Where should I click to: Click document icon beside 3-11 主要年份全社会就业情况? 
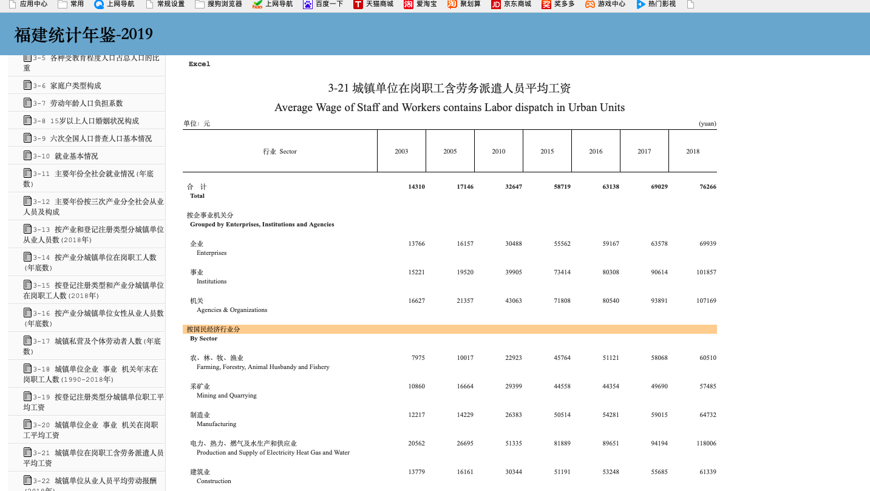pos(27,173)
